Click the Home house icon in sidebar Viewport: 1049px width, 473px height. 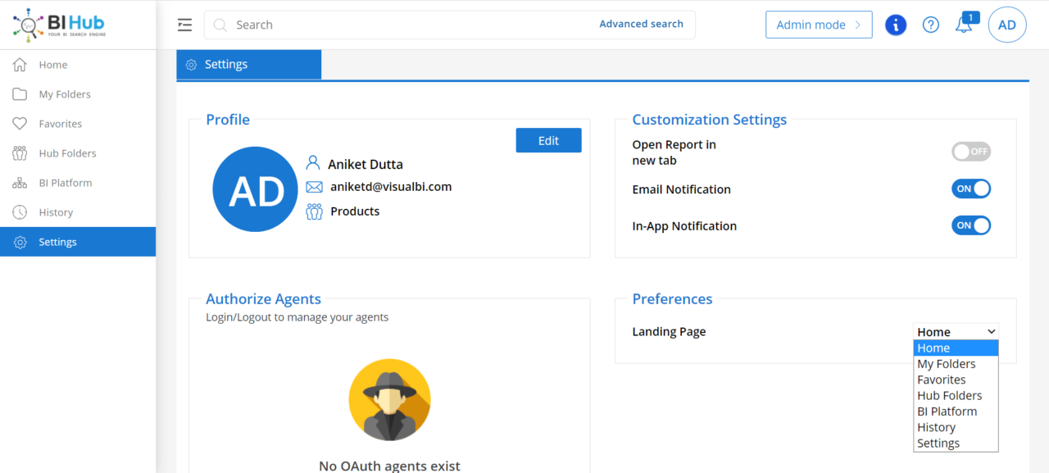(x=20, y=65)
